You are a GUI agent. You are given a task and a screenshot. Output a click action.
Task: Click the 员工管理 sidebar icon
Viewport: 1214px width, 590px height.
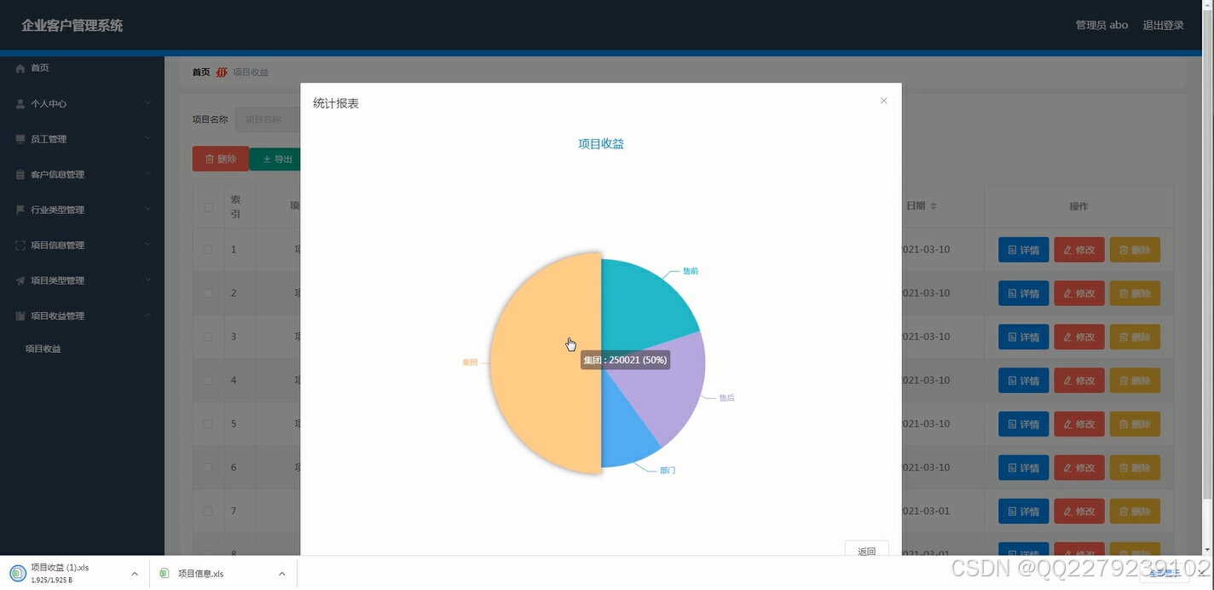coord(20,139)
